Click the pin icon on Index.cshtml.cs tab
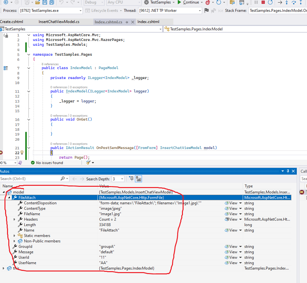The image size is (307, 283). point(127,22)
